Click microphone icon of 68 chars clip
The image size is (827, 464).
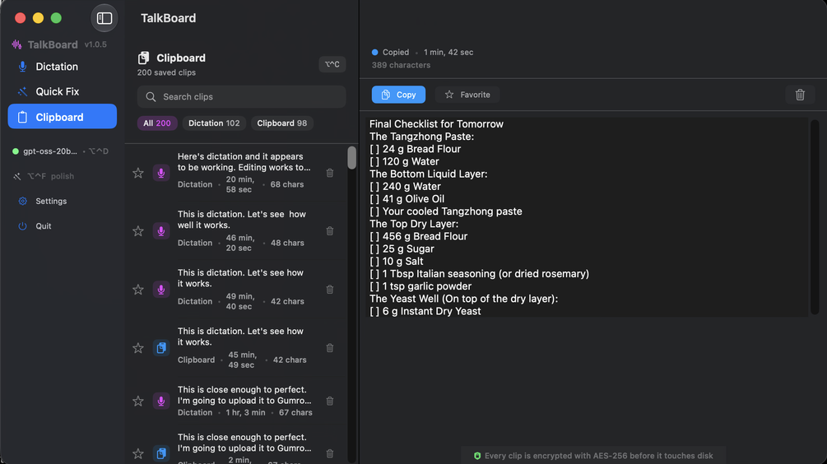pyautogui.click(x=161, y=173)
